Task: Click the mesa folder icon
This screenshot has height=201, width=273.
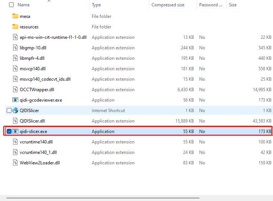Action: tap(15, 16)
